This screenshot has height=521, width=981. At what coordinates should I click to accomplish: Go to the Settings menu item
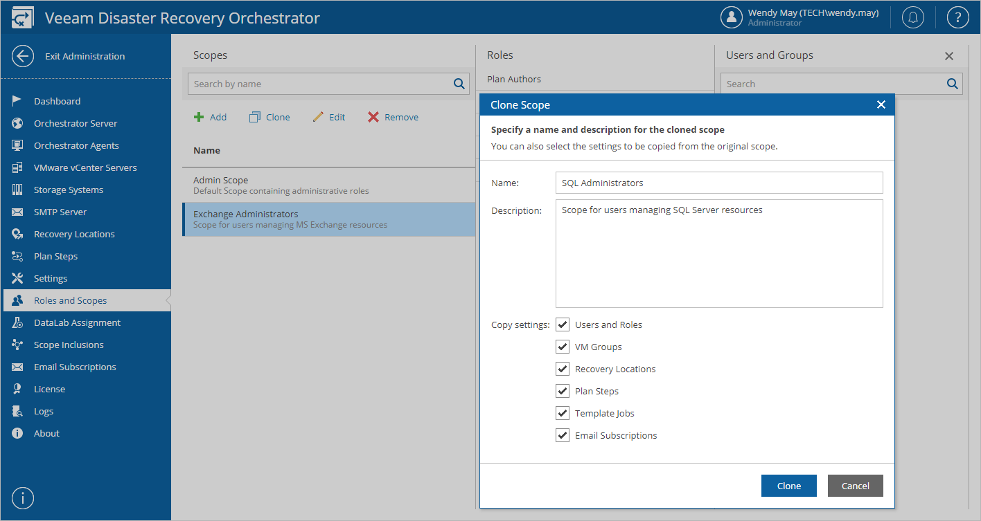click(86, 278)
